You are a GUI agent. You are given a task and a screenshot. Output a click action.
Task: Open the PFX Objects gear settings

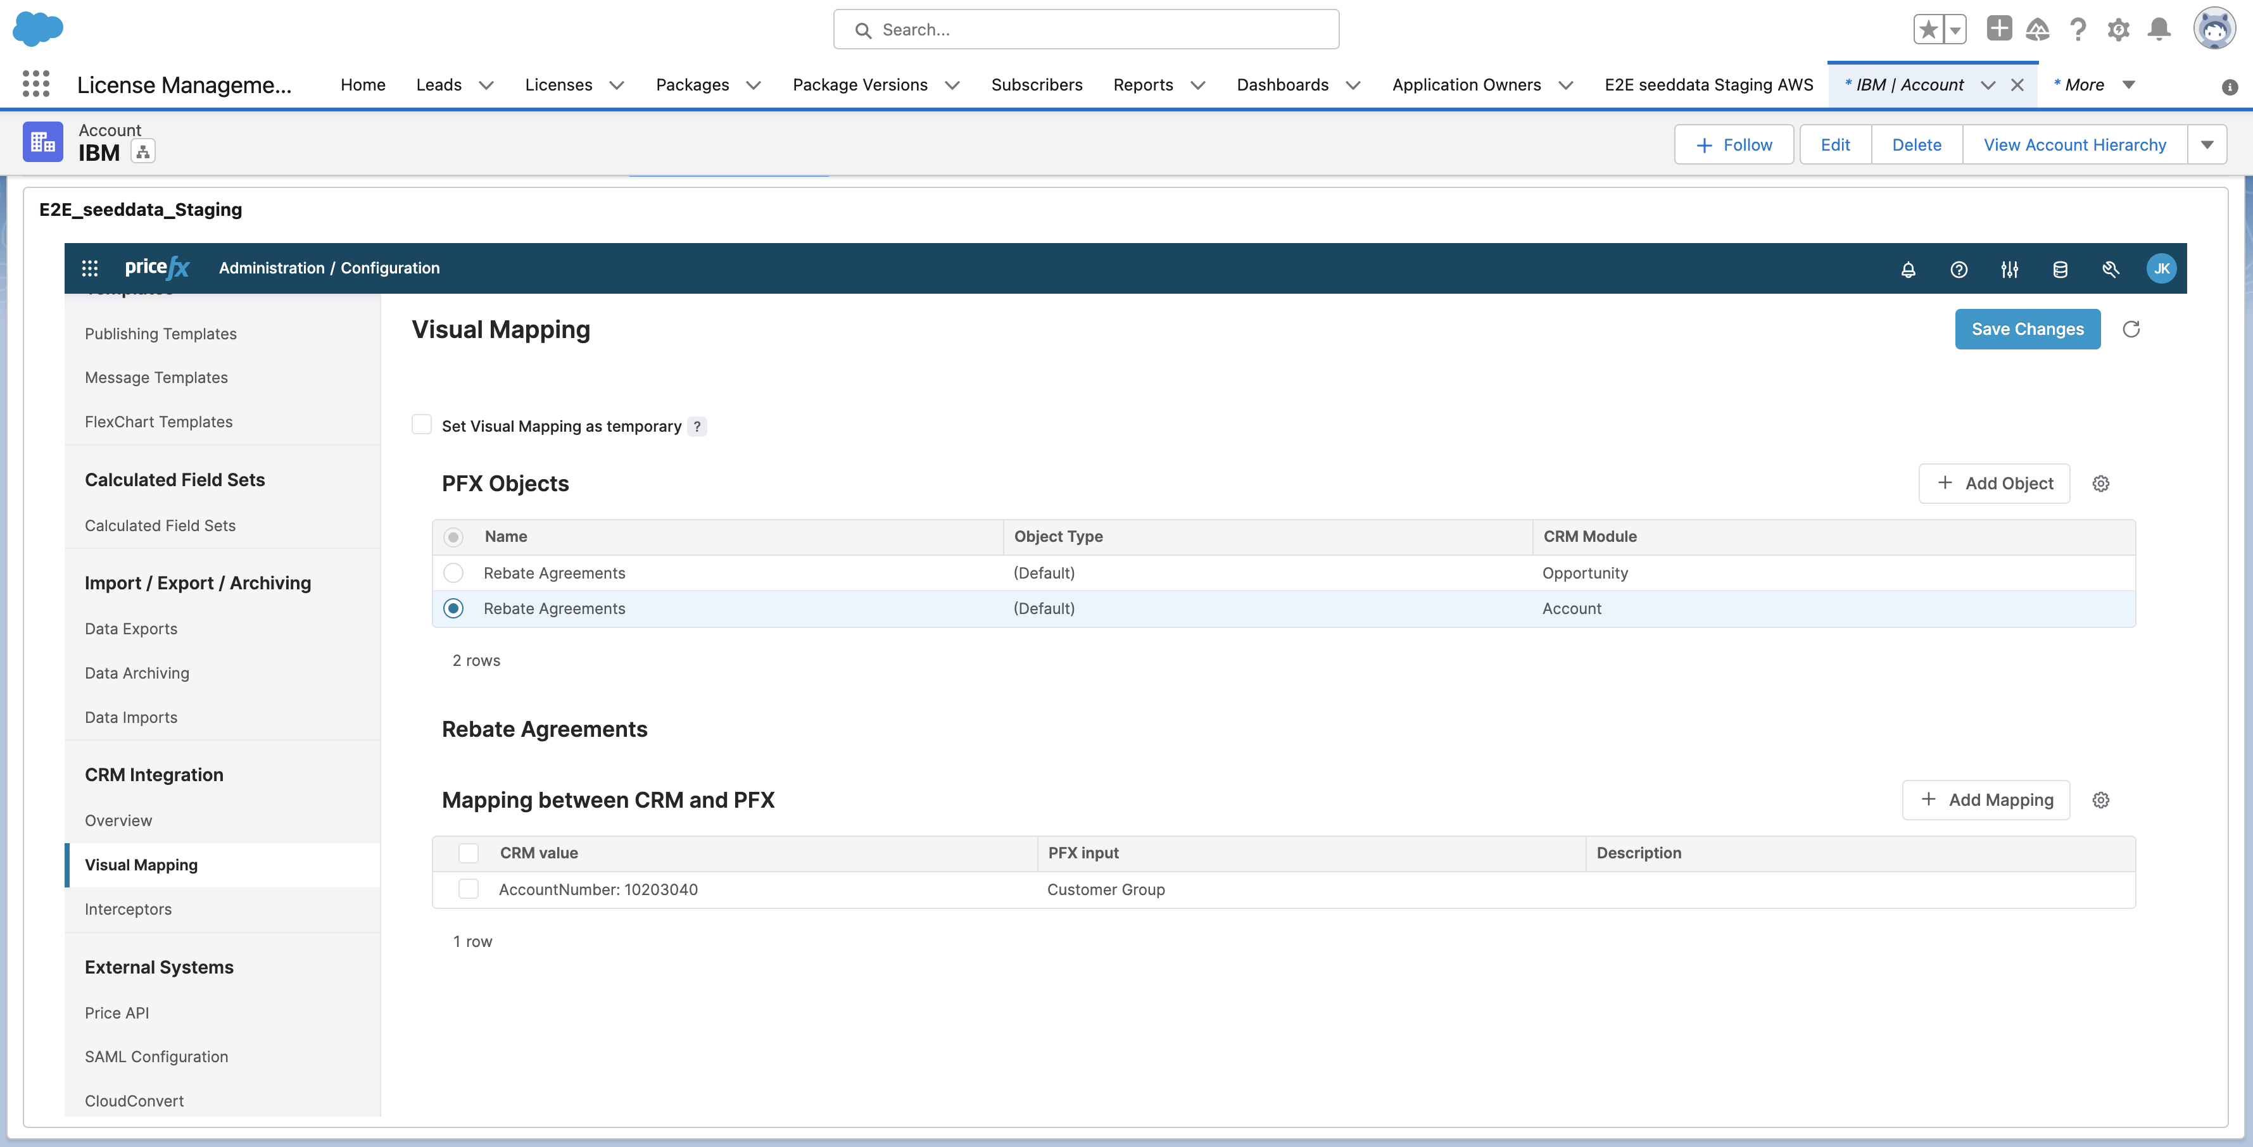2102,482
